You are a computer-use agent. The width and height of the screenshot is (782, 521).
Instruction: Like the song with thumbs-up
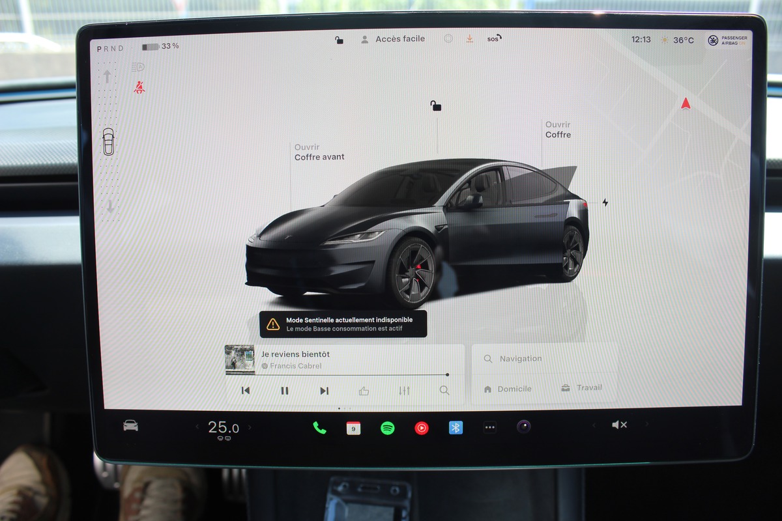[364, 391]
